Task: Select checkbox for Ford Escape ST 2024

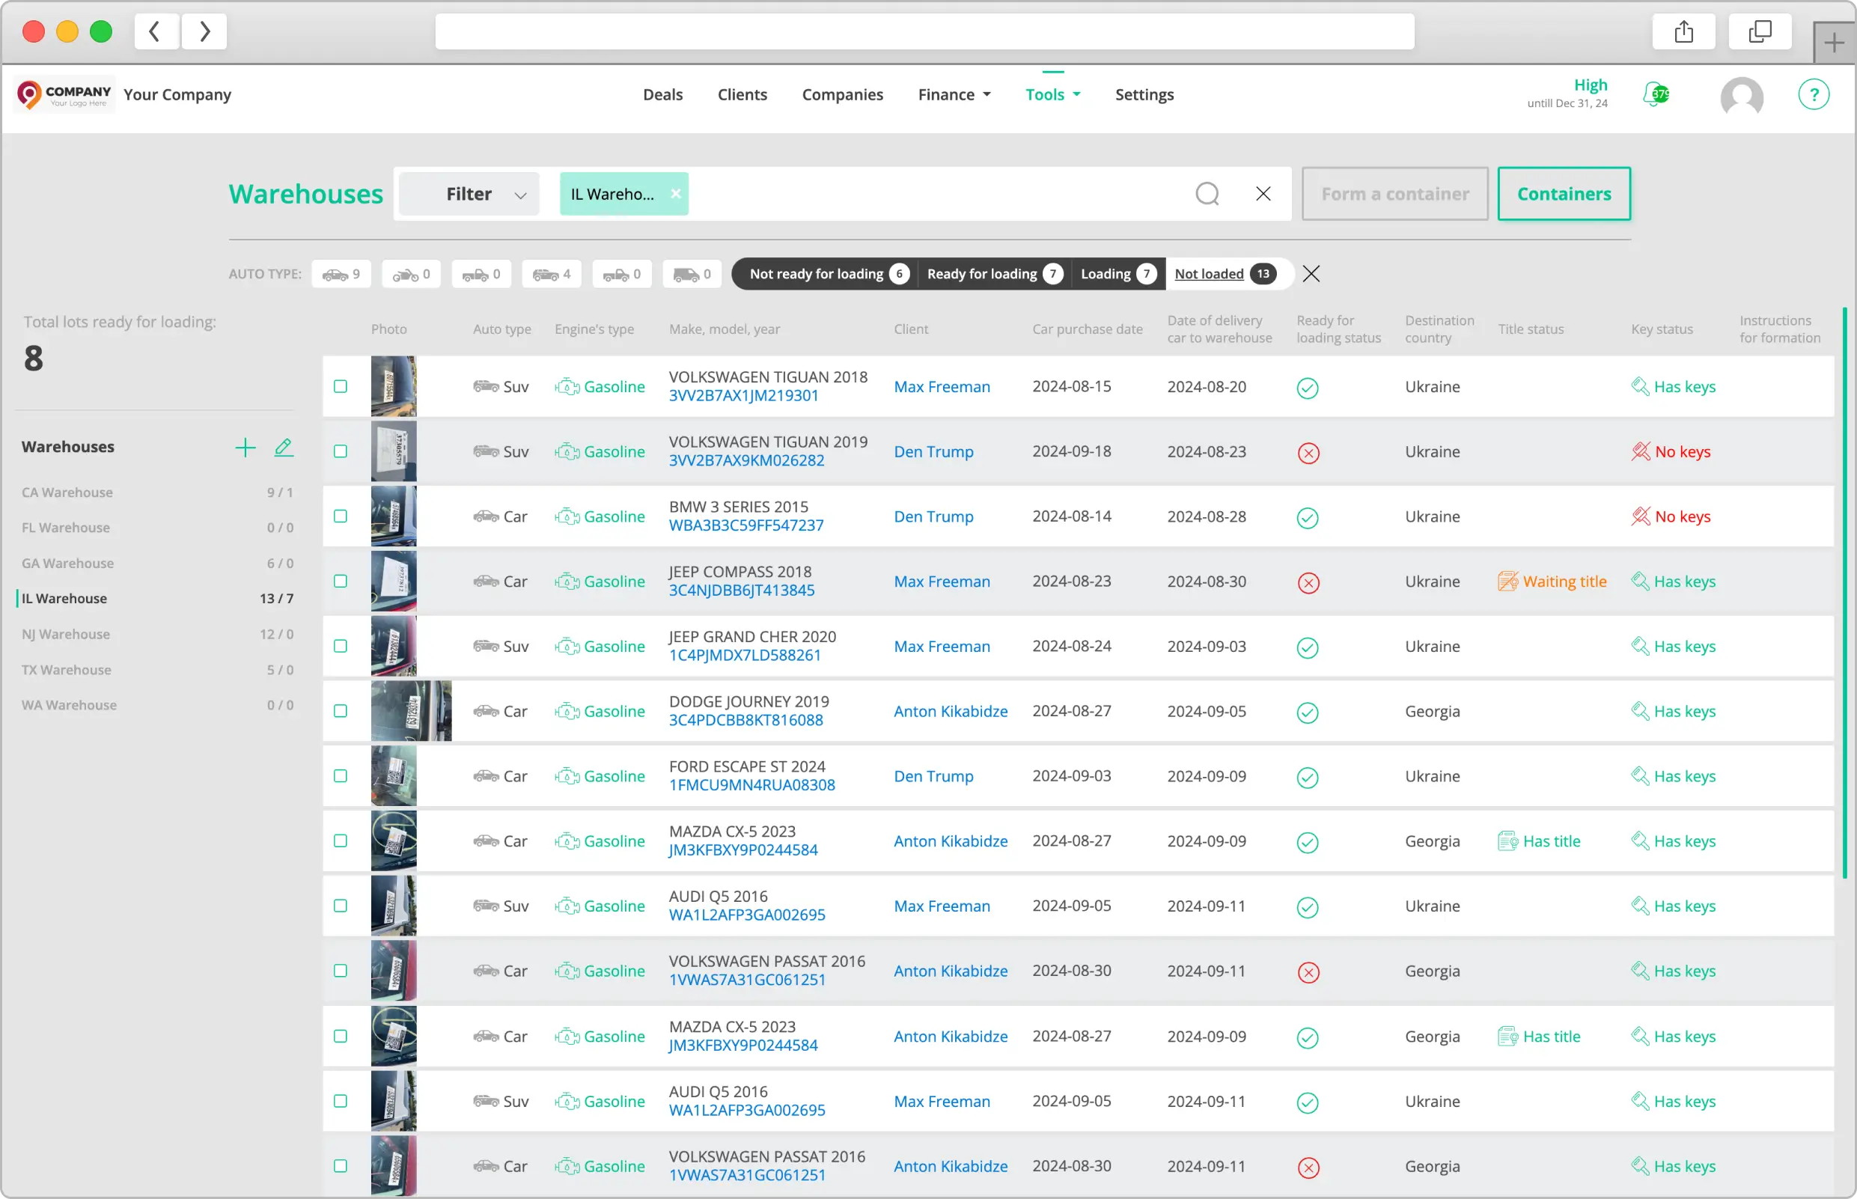Action: tap(341, 776)
